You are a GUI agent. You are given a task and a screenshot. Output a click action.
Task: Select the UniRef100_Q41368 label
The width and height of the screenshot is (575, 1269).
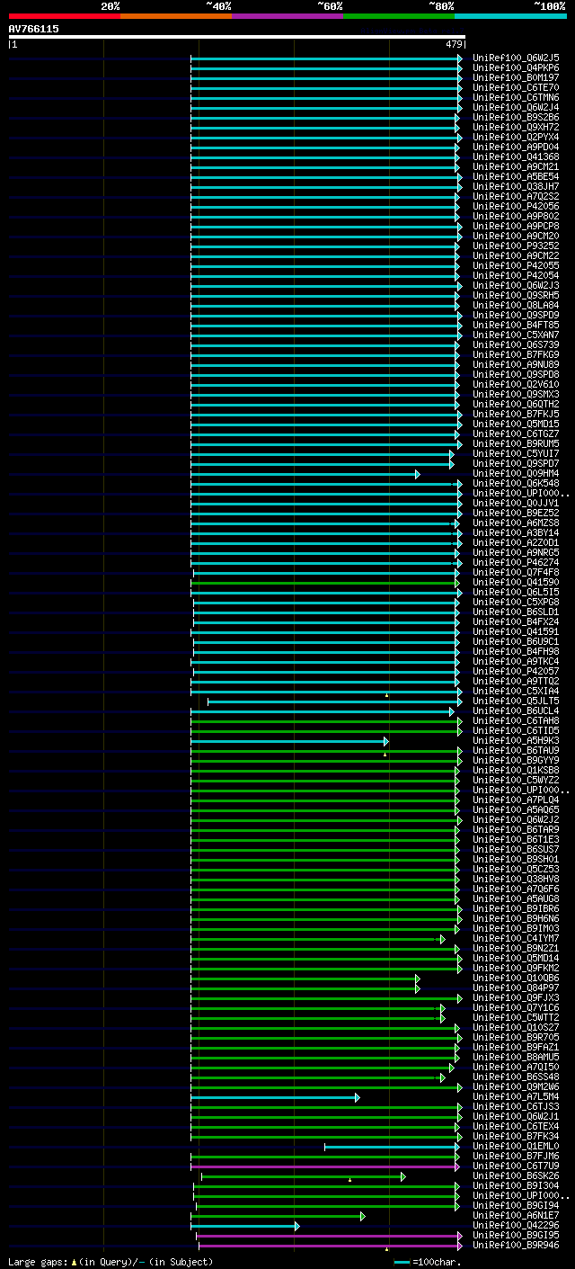[x=516, y=157]
